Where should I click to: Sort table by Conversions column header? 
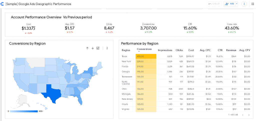click(144, 49)
